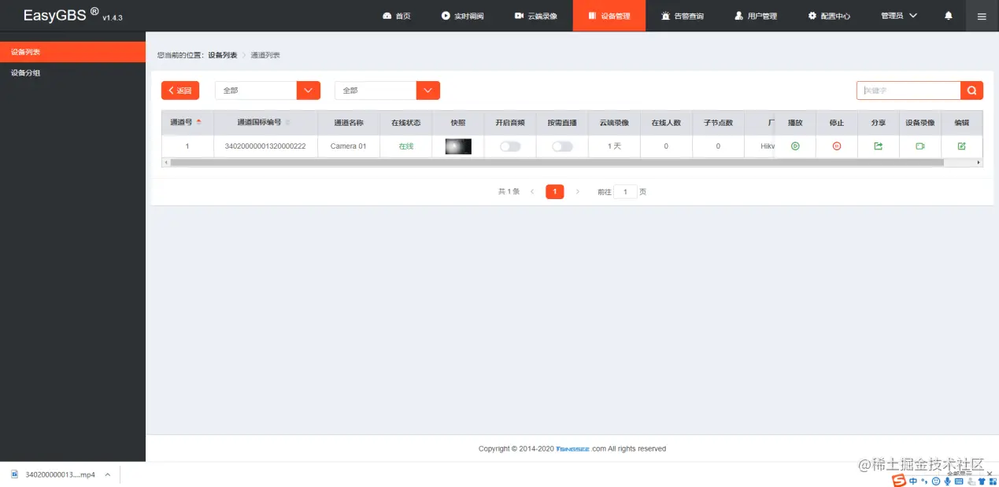Open IME toolbox grid icon
This screenshot has width=999, height=487.
[993, 481]
